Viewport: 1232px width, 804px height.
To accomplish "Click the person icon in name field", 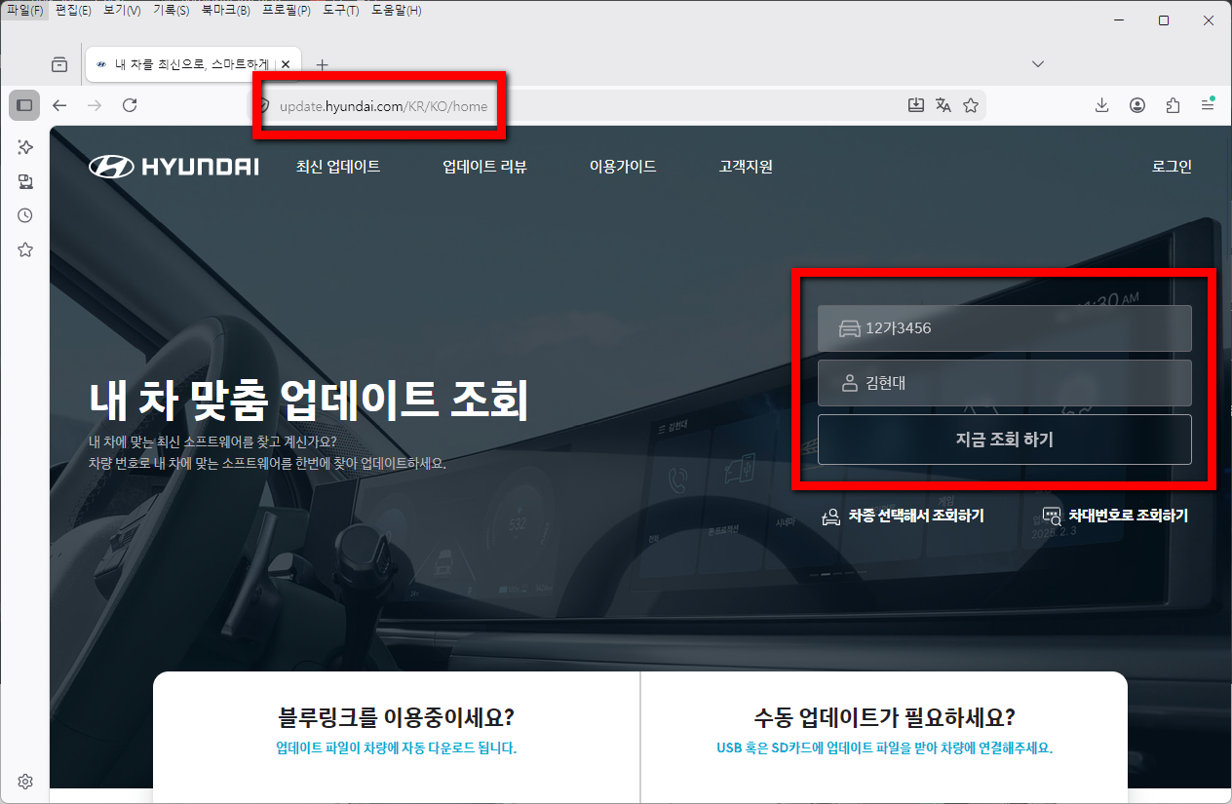I will pos(850,383).
